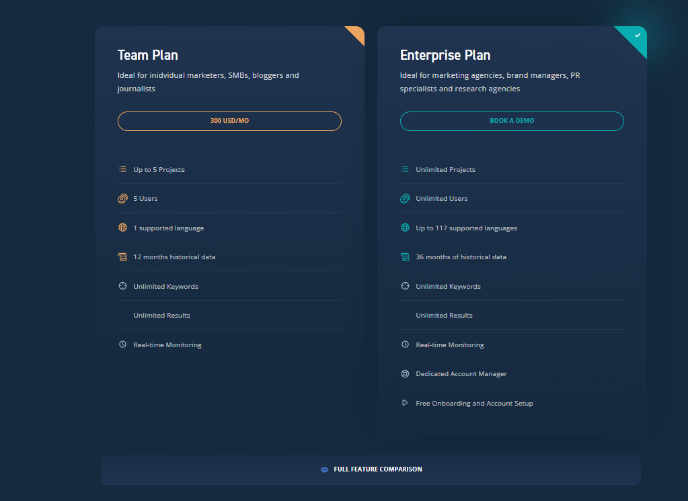
Task: Click the Enterprise Unlimited Keywords target icon
Action: pyautogui.click(x=406, y=286)
